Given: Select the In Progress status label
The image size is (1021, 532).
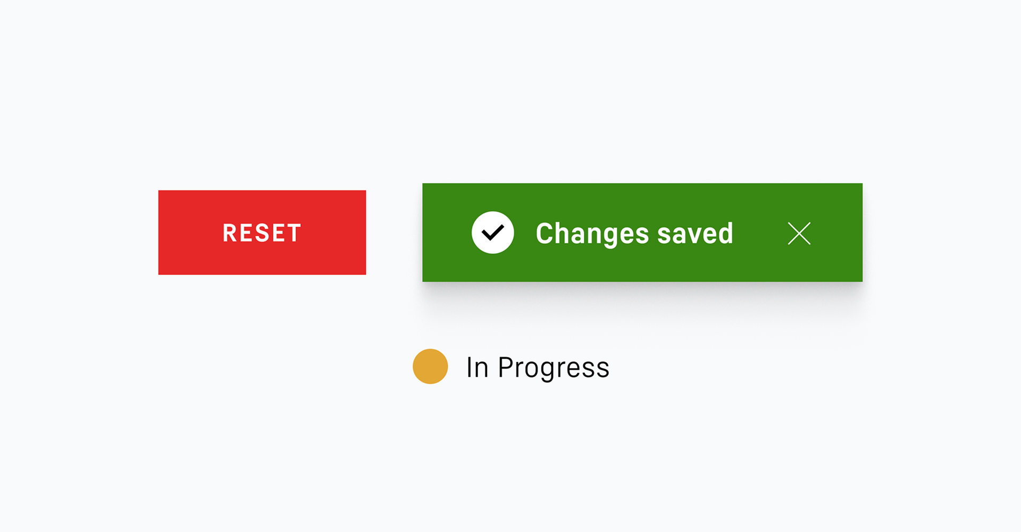Looking at the screenshot, I should [x=537, y=367].
